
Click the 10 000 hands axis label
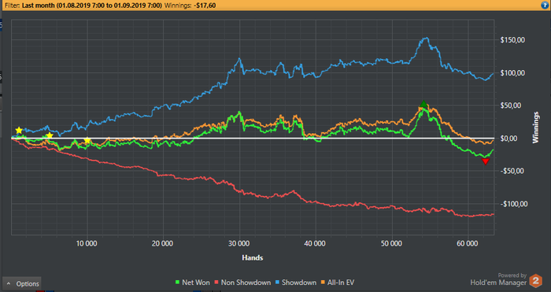[x=87, y=243]
